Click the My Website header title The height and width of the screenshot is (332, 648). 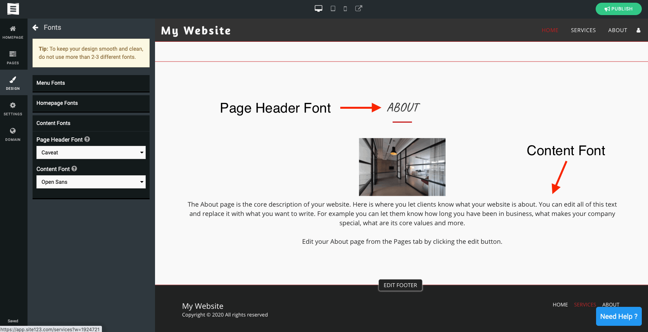click(196, 31)
